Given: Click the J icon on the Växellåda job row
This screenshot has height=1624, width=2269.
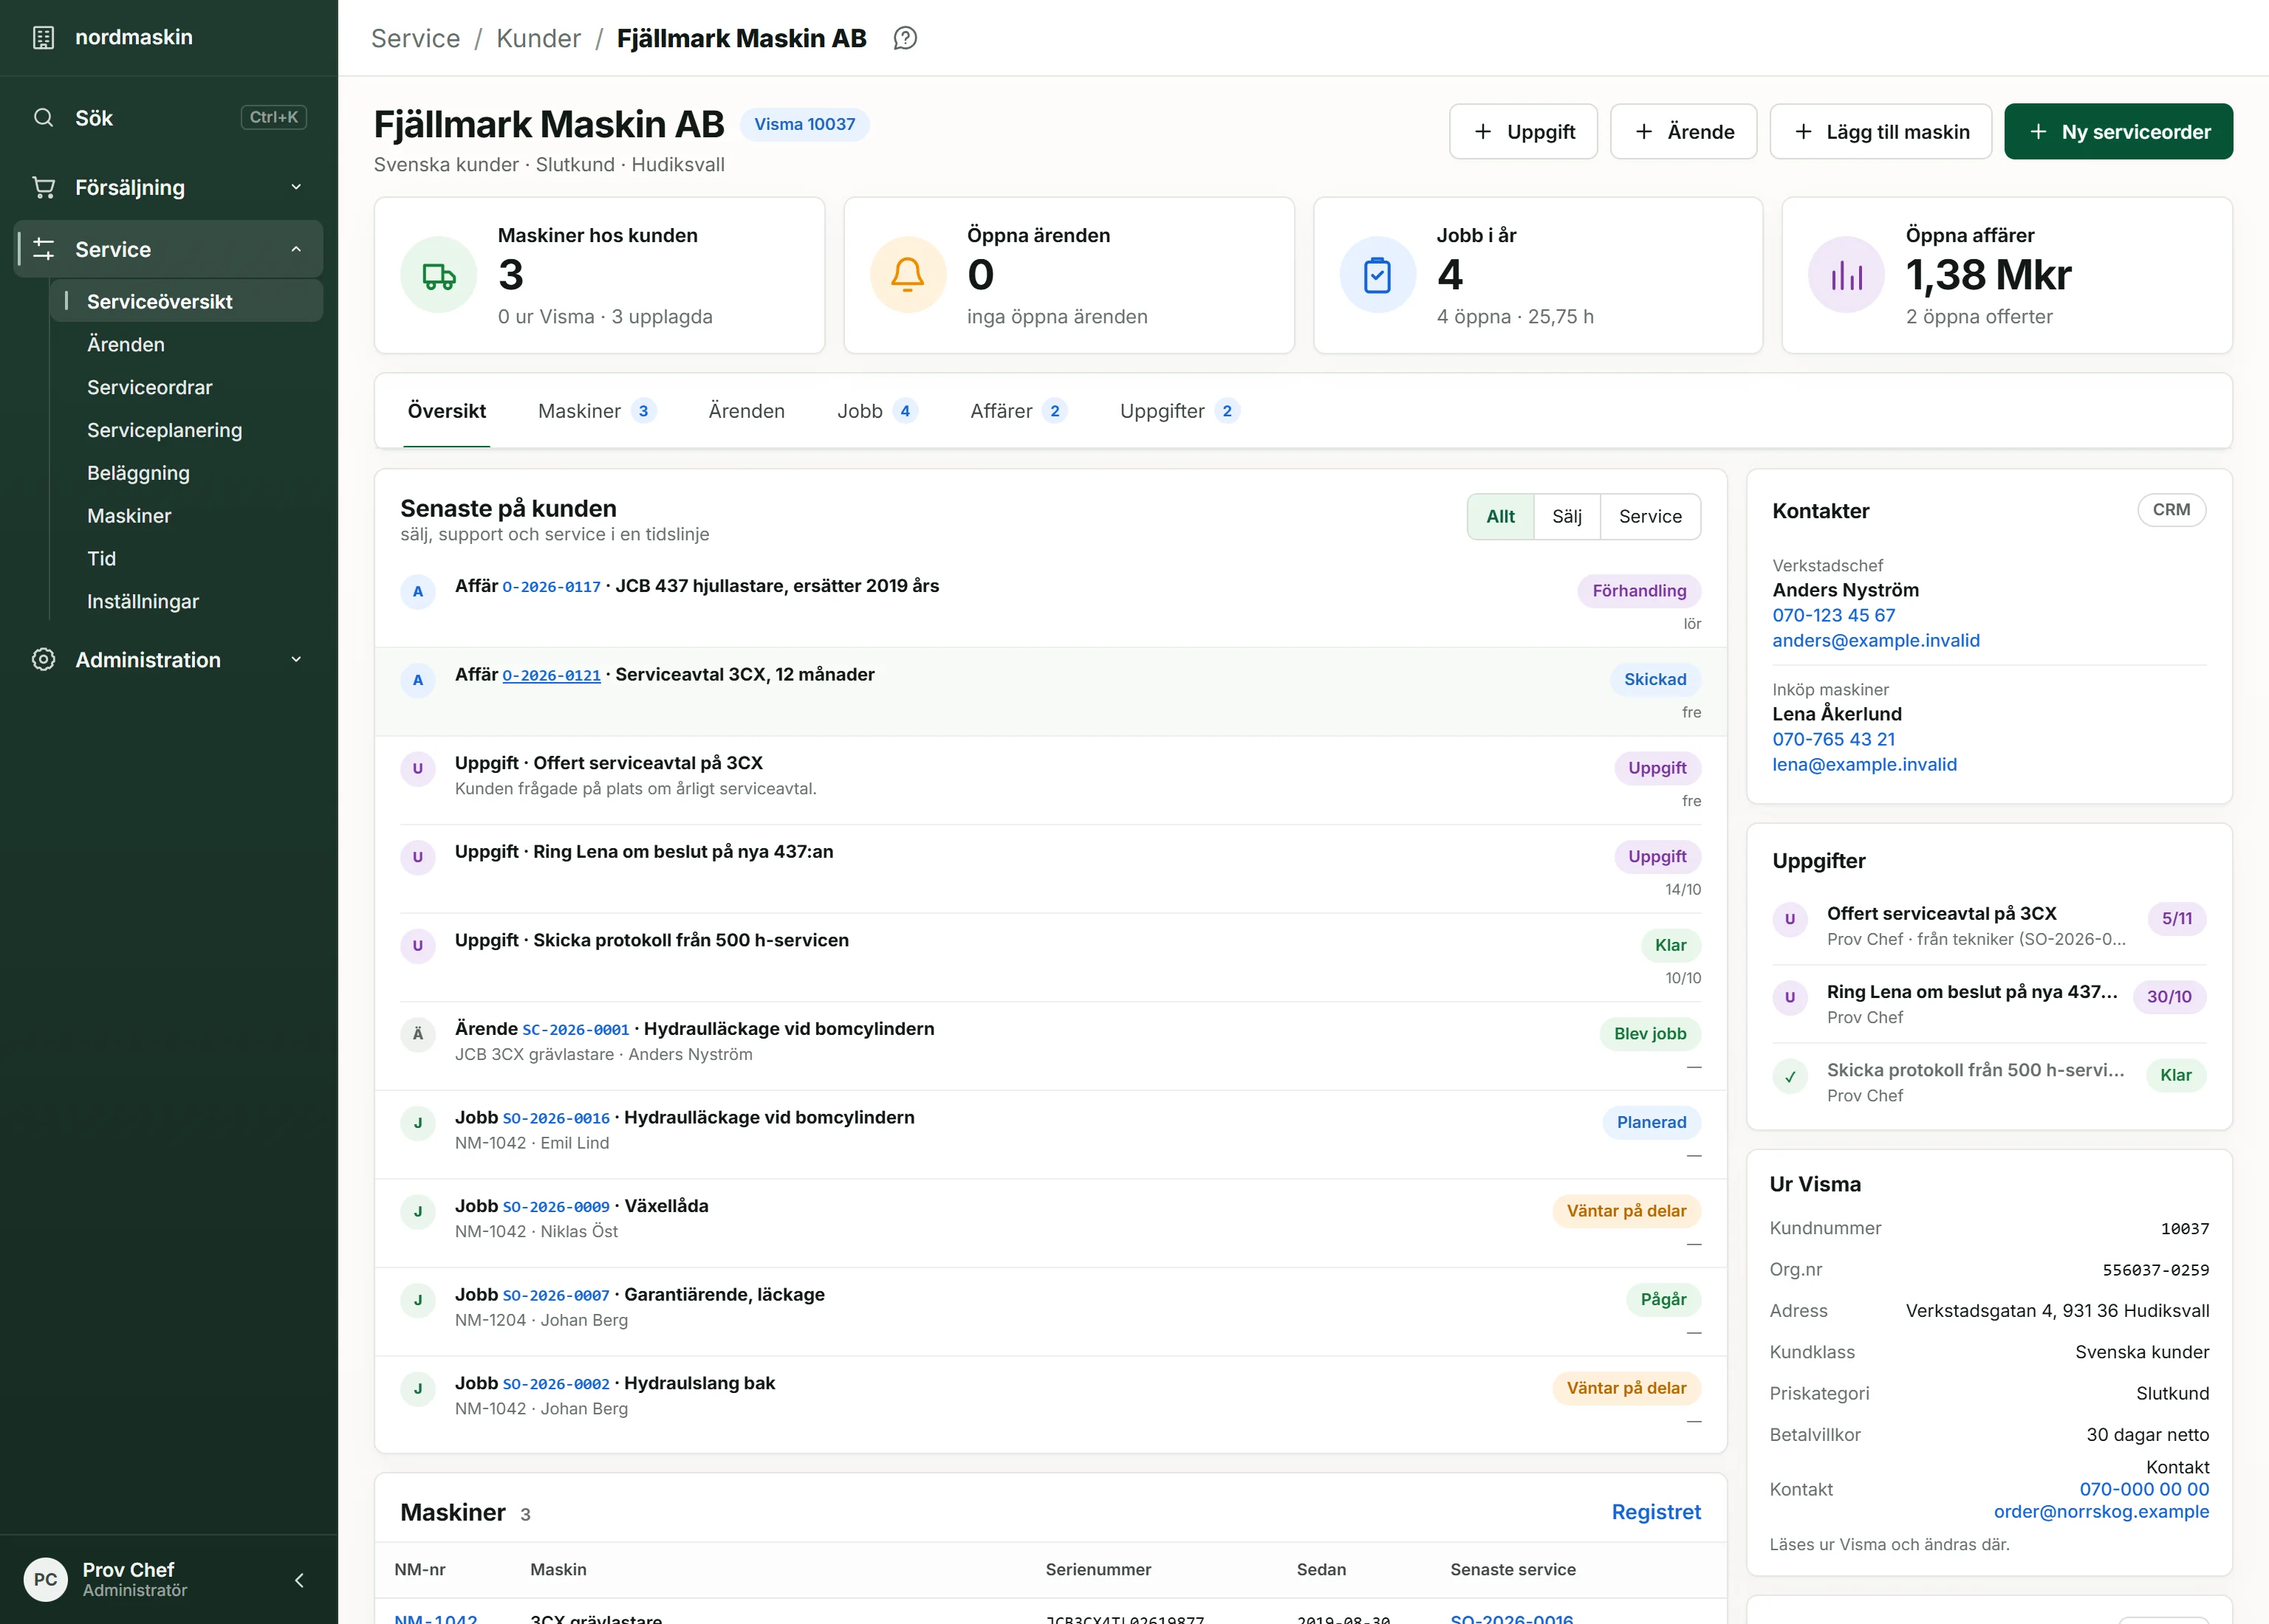Looking at the screenshot, I should point(417,1211).
